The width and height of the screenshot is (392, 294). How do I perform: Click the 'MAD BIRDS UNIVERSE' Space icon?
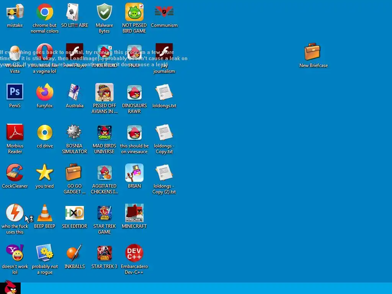(104, 132)
